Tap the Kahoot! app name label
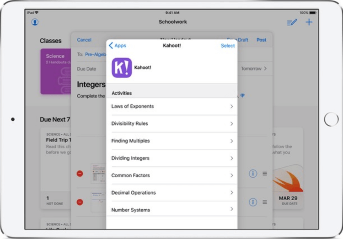The width and height of the screenshot is (343, 239). (143, 68)
